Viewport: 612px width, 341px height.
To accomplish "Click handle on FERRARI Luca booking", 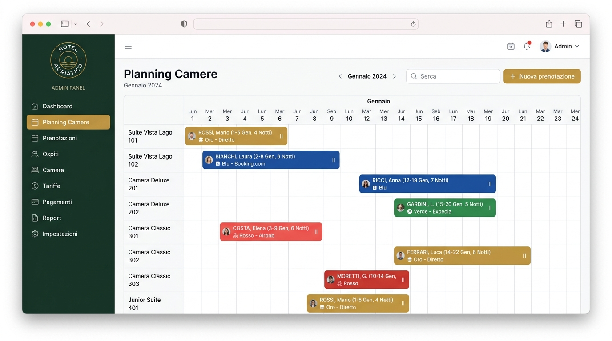I will tap(524, 256).
